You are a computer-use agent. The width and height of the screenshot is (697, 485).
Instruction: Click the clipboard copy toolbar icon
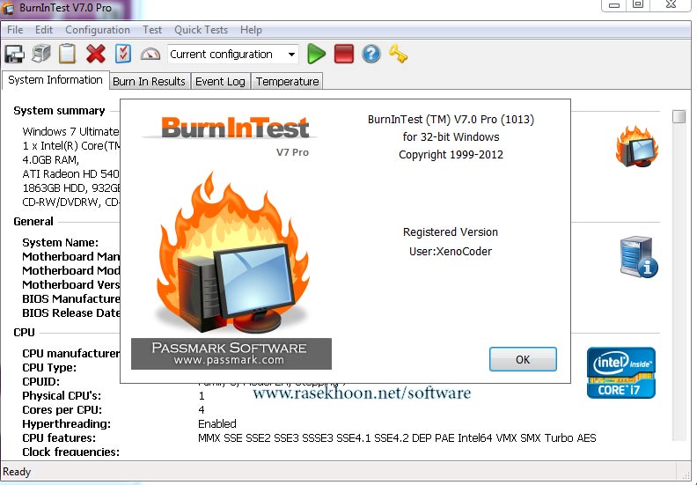point(67,54)
